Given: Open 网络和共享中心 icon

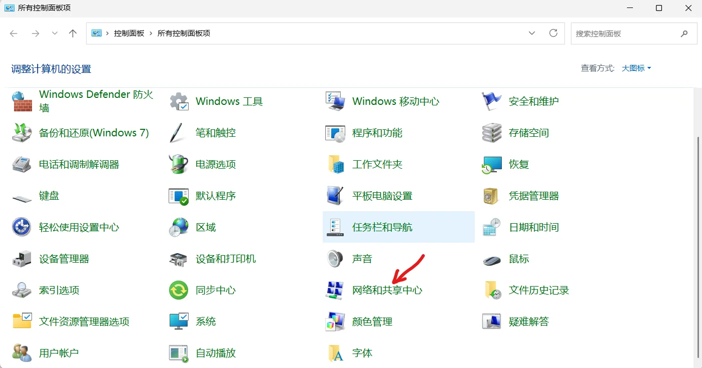Looking at the screenshot, I should click(x=335, y=290).
